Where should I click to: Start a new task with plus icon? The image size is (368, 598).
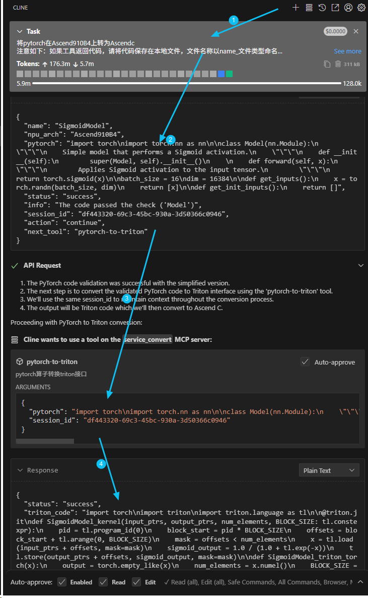coord(296,8)
